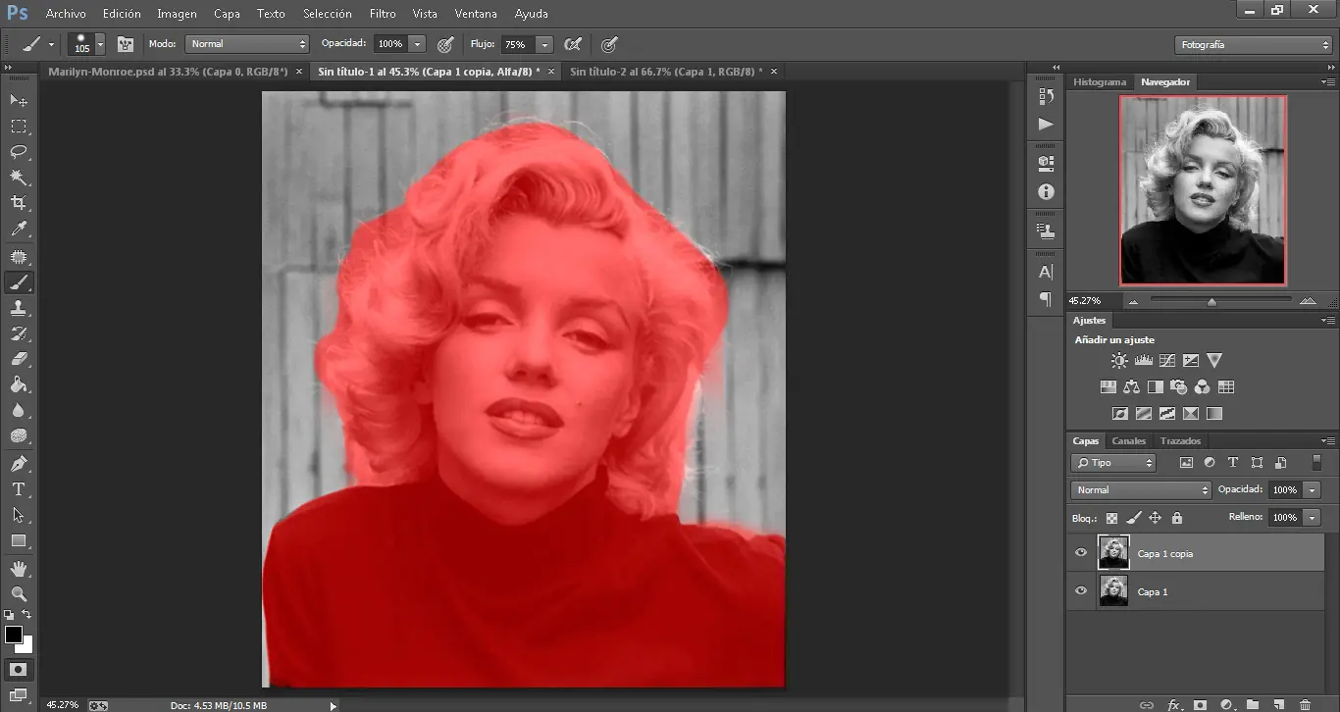Select the Crop tool
Screen dimensions: 1340x712
pos(19,203)
